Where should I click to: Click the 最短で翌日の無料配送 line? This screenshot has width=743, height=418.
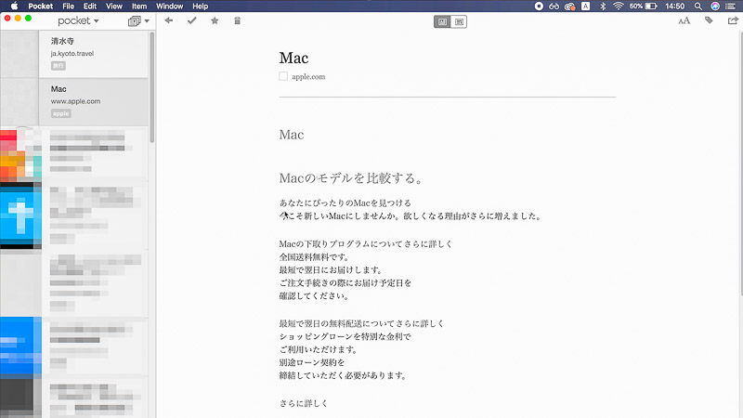(x=361, y=323)
